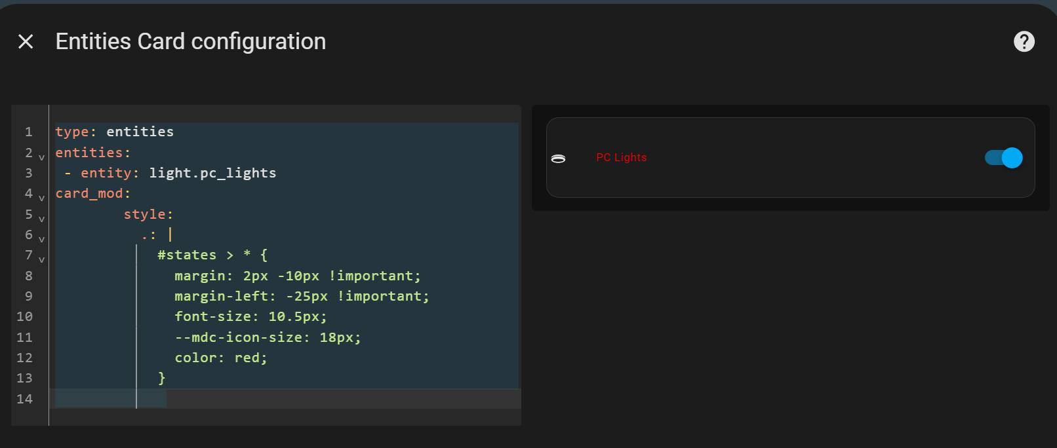Click the closing brace on line 13
Screen dimensions: 1057x448
click(161, 378)
